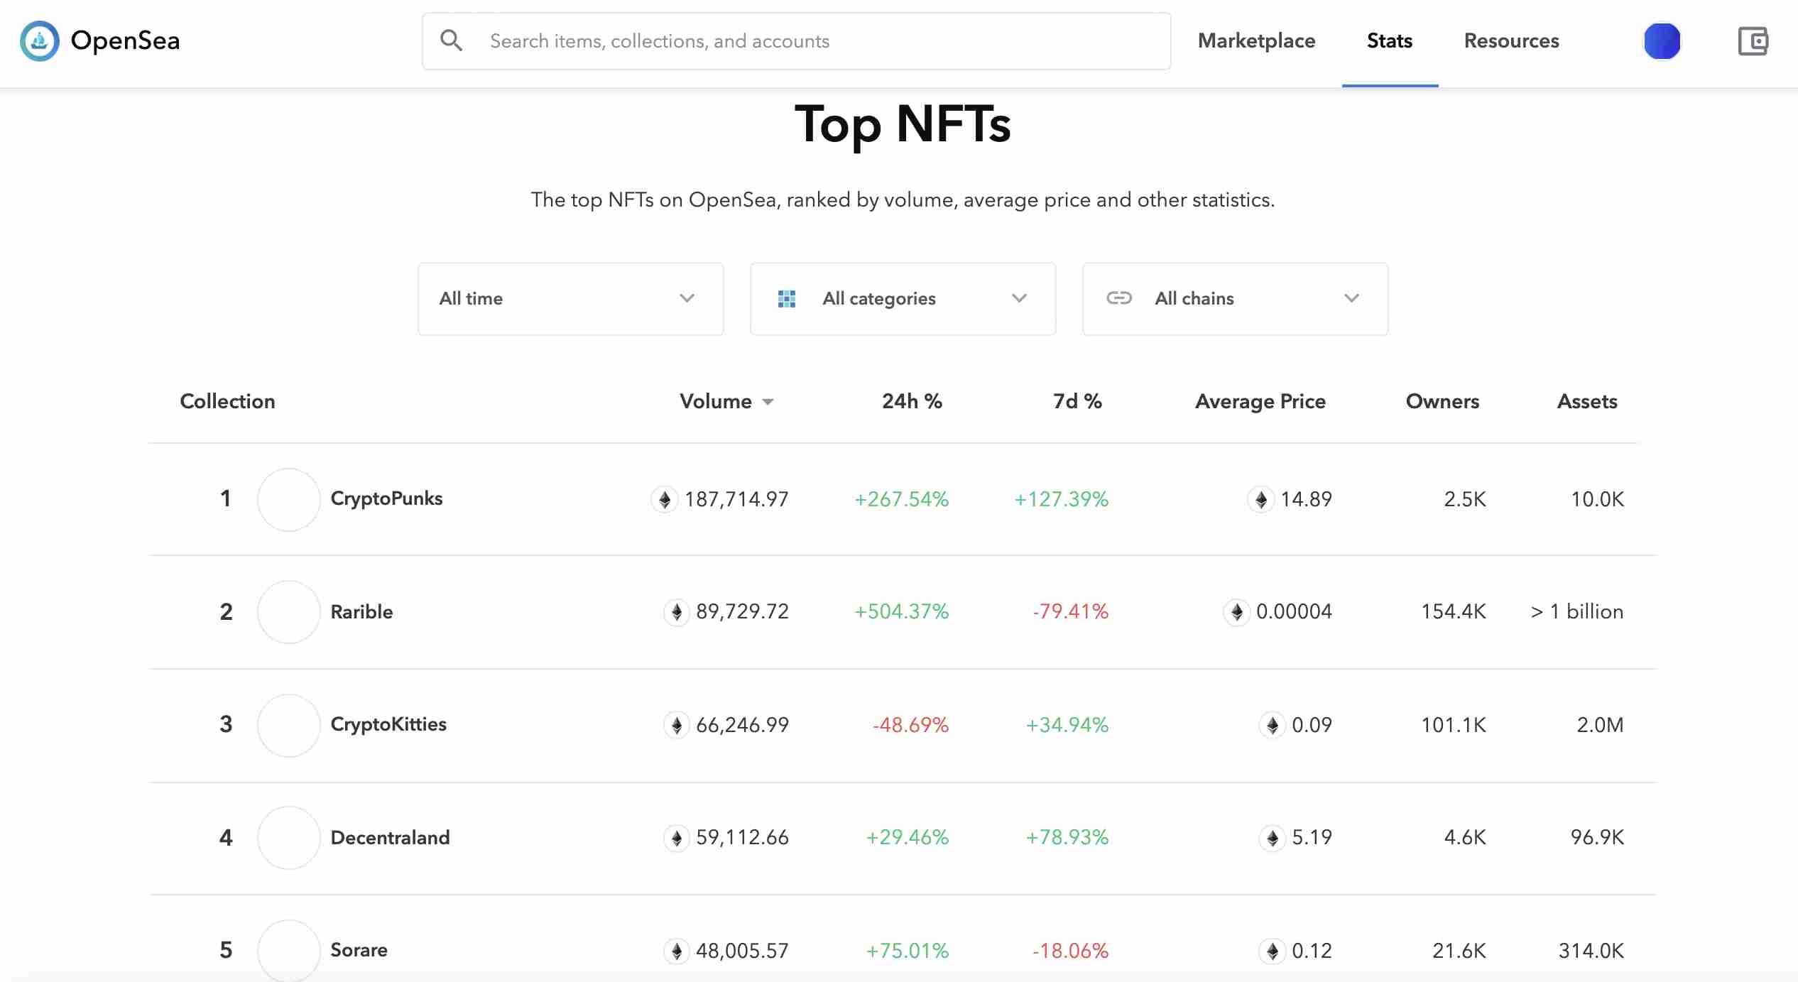Click ETH icon beside CryptoPunks volume
This screenshot has width=1798, height=982.
point(665,499)
